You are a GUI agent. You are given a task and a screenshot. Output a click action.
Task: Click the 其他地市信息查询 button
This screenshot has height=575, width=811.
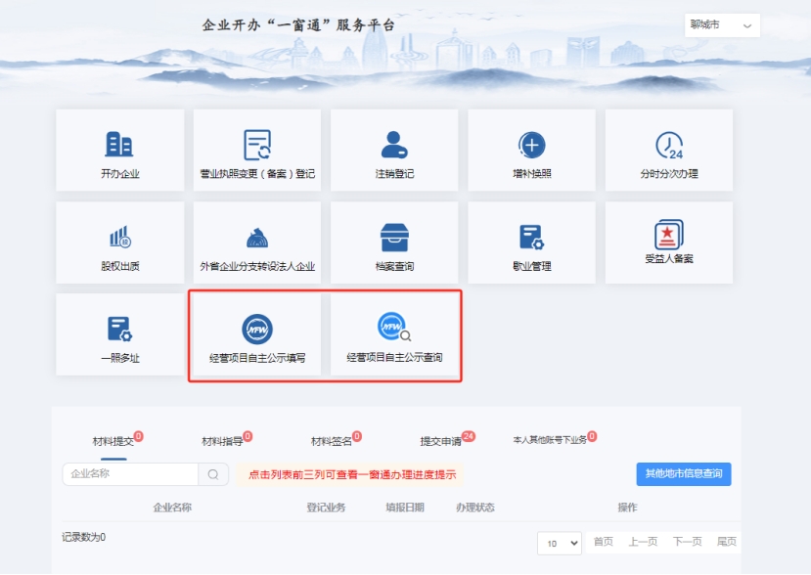click(x=683, y=474)
